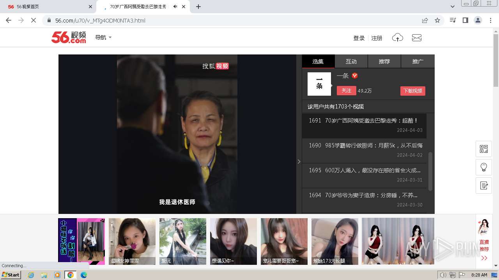This screenshot has width=499, height=280.
Task: Open the 想遇见你~ live thumbnail
Action: click(x=234, y=241)
